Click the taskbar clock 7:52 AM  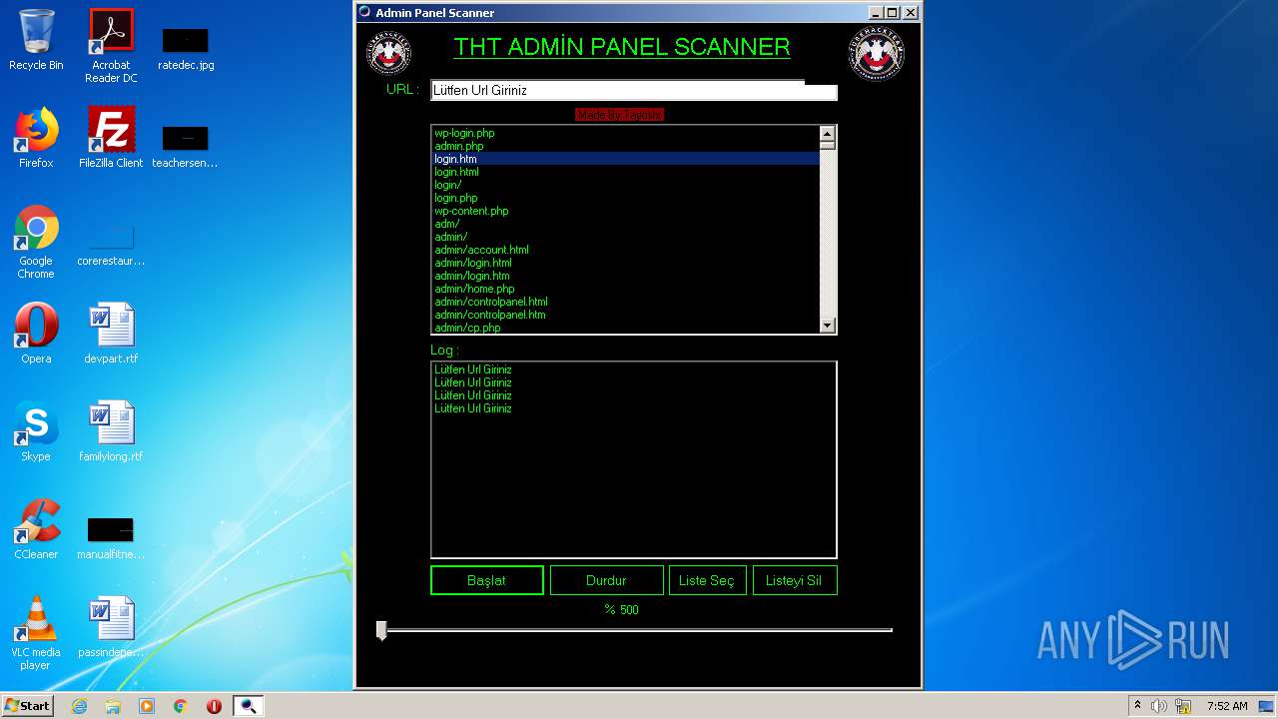pos(1227,706)
